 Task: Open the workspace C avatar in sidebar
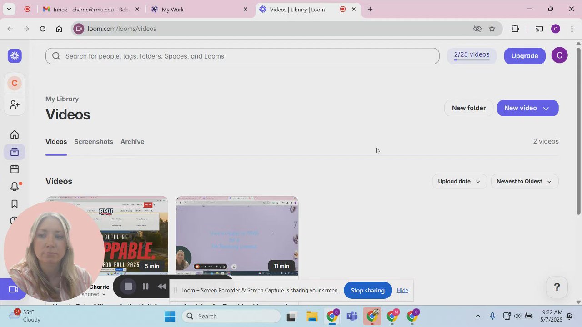tap(15, 83)
